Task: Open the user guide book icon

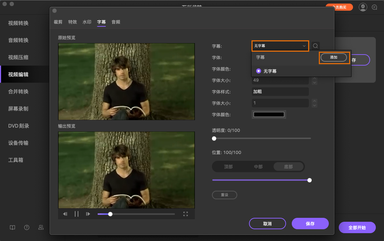Action: (12, 227)
